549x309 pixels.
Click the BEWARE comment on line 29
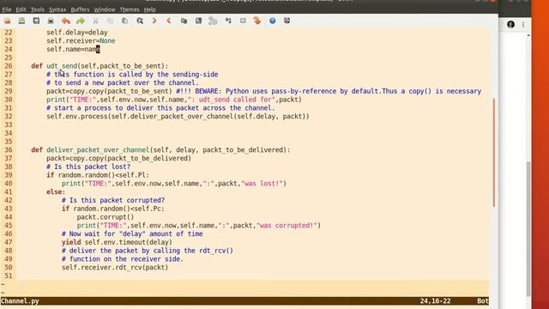(329, 92)
